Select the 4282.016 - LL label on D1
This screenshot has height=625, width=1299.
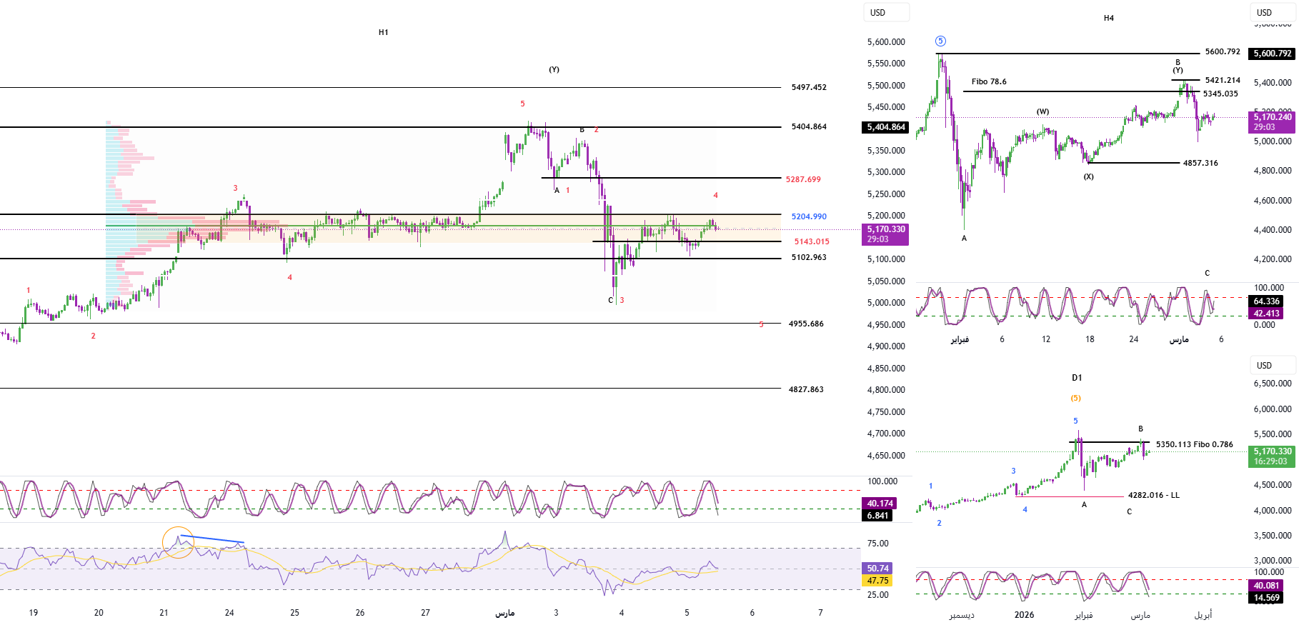1153,495
